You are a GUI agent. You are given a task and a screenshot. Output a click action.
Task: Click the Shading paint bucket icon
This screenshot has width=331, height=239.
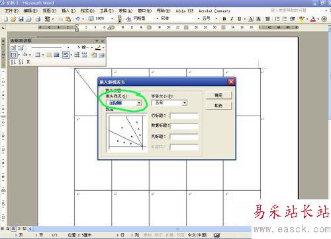[25, 55]
